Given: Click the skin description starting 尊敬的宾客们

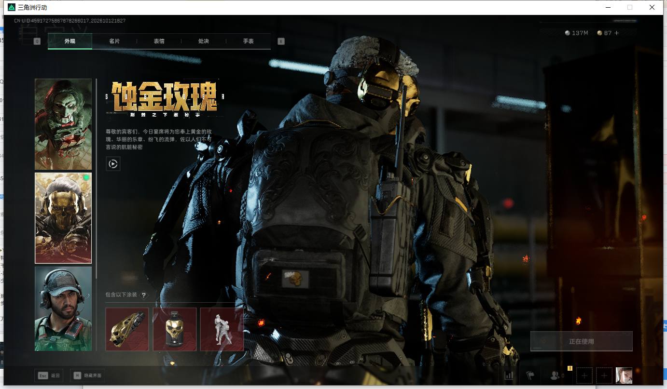Looking at the screenshot, I should (159, 139).
